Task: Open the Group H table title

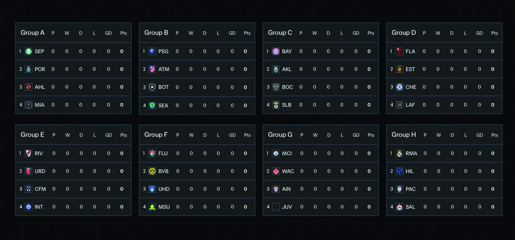Action: pyautogui.click(x=404, y=135)
